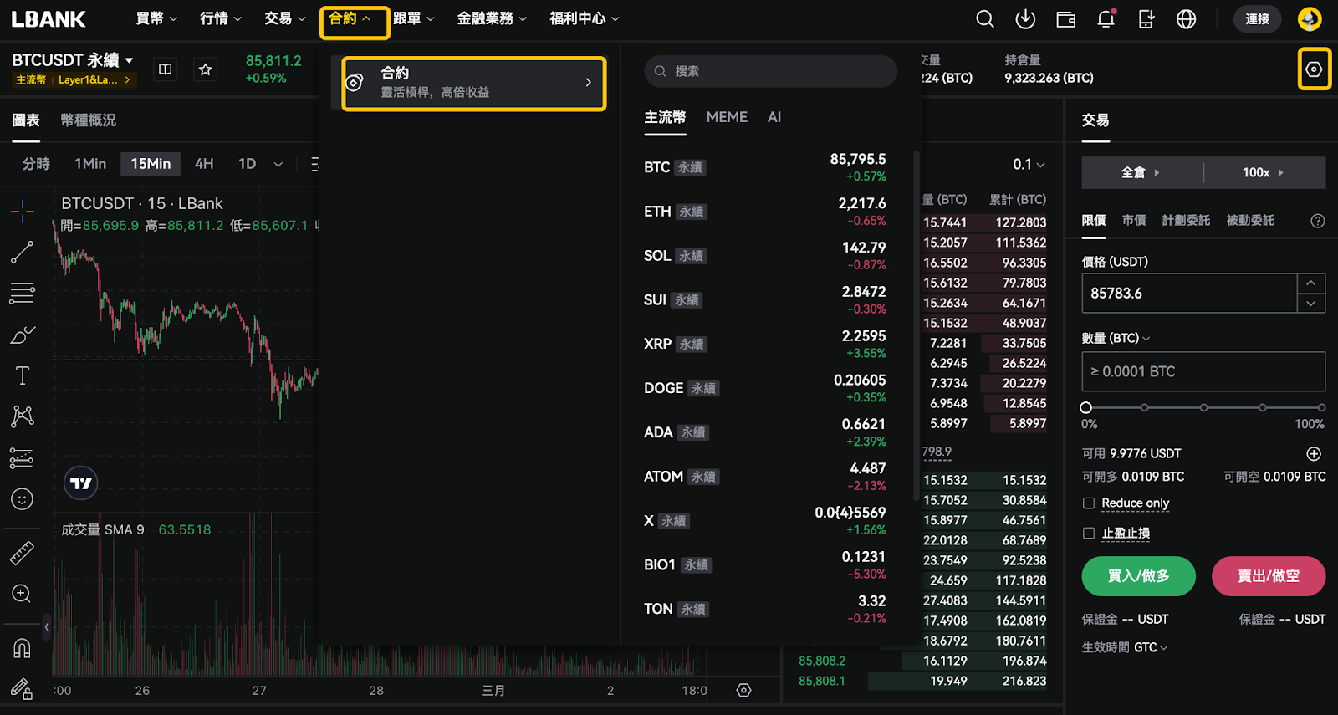The height and width of the screenshot is (715, 1338).
Task: Switch to the 幣種概況 tab
Action: pos(89,120)
